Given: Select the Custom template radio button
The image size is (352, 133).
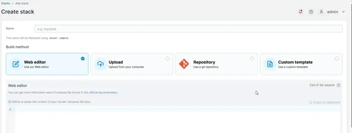Looking at the screenshot, I should [337, 58].
